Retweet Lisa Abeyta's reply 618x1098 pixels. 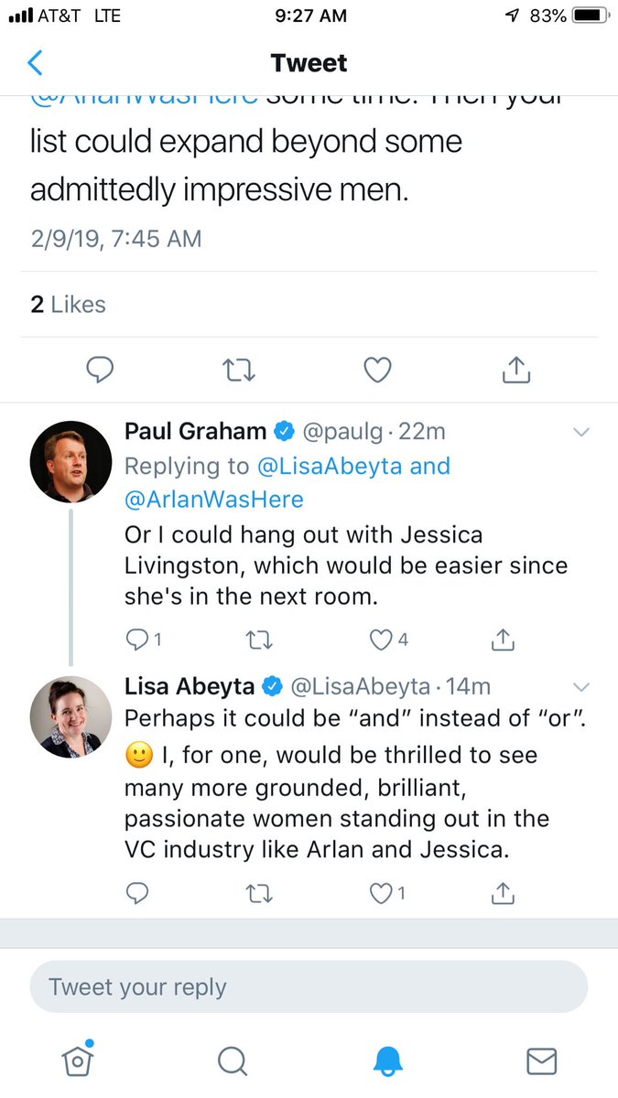[260, 892]
